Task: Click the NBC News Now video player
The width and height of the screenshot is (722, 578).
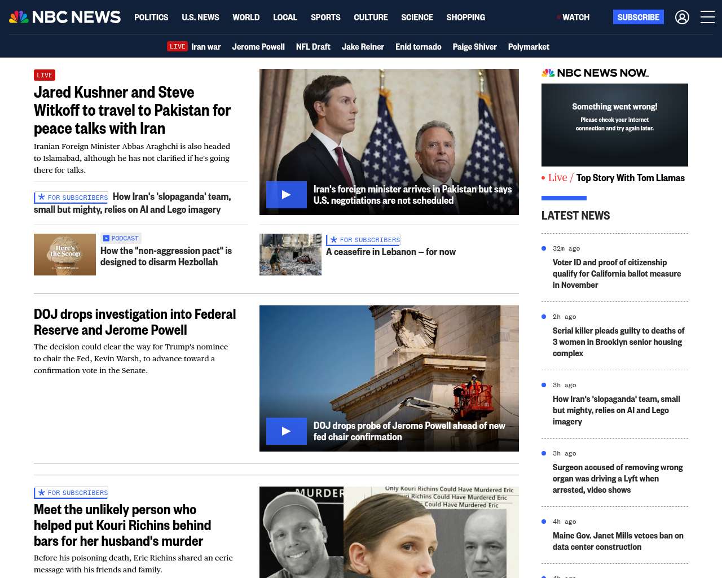Action: coord(614,125)
